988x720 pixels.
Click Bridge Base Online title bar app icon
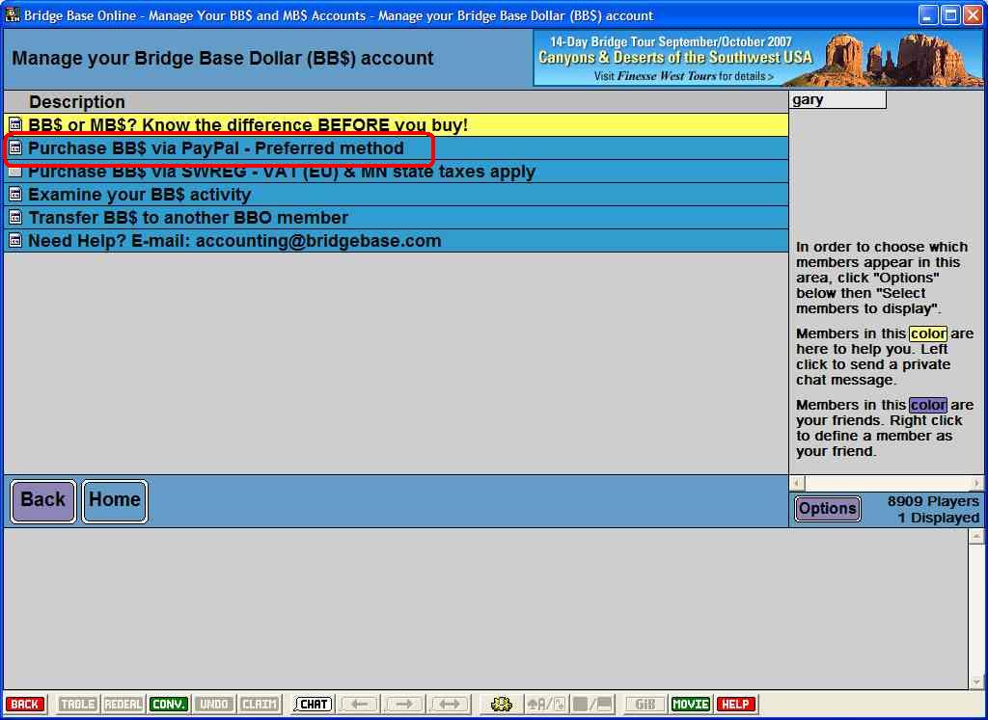[12, 14]
